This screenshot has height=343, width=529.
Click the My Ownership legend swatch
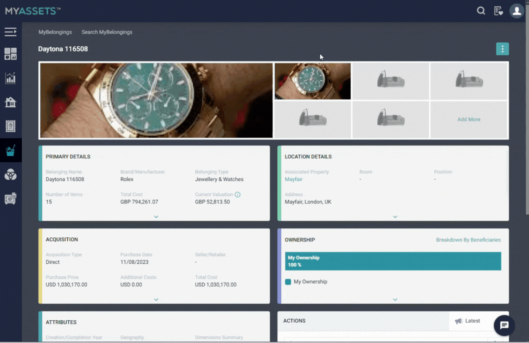click(288, 282)
